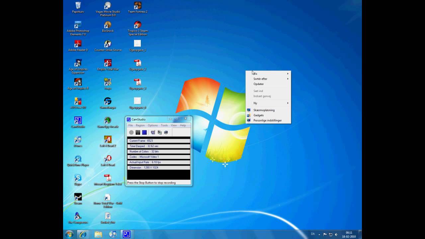Select Age of Empires Expansion icon
This screenshot has width=425, height=239.
[x=78, y=66]
